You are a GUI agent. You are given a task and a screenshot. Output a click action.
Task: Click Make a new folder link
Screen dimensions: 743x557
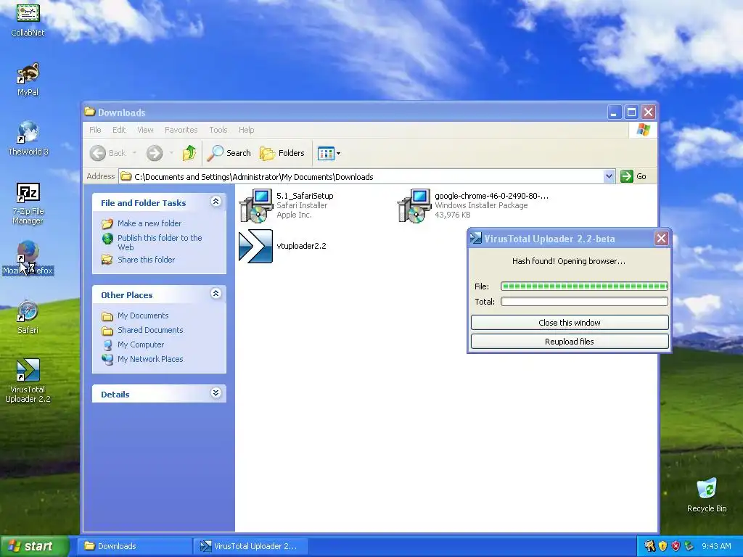point(149,223)
